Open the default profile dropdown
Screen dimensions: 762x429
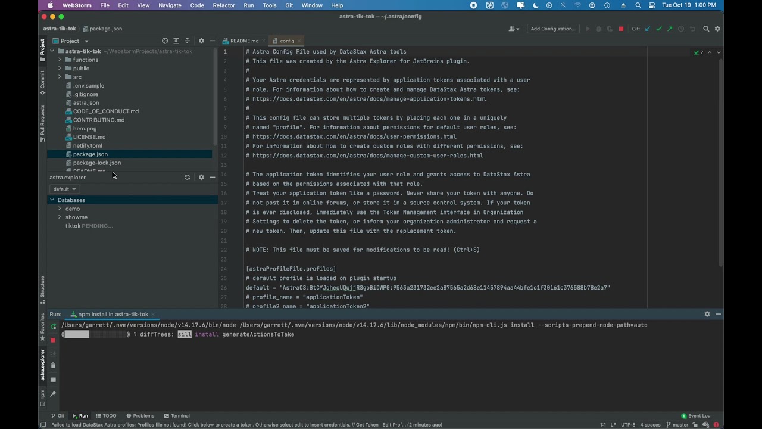point(64,189)
